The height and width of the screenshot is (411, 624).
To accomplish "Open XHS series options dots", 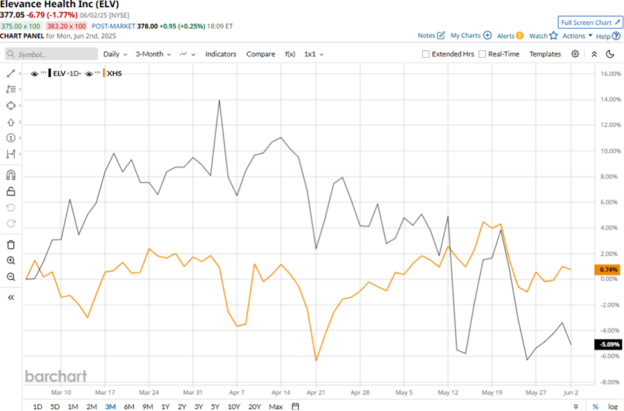I will click(x=98, y=72).
